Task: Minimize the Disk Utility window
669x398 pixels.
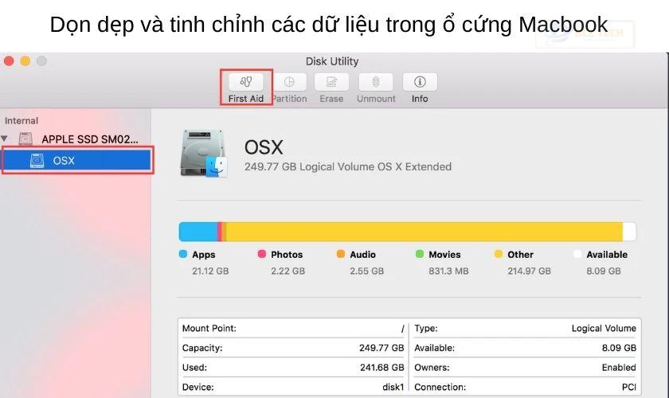Action: tap(25, 61)
